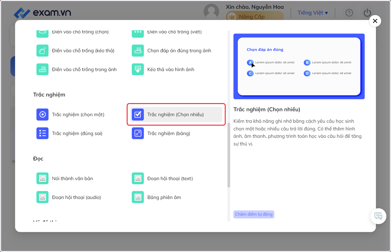Select Trắc nghiệm (đúng sai) icon
The image size is (391, 252).
(x=42, y=133)
